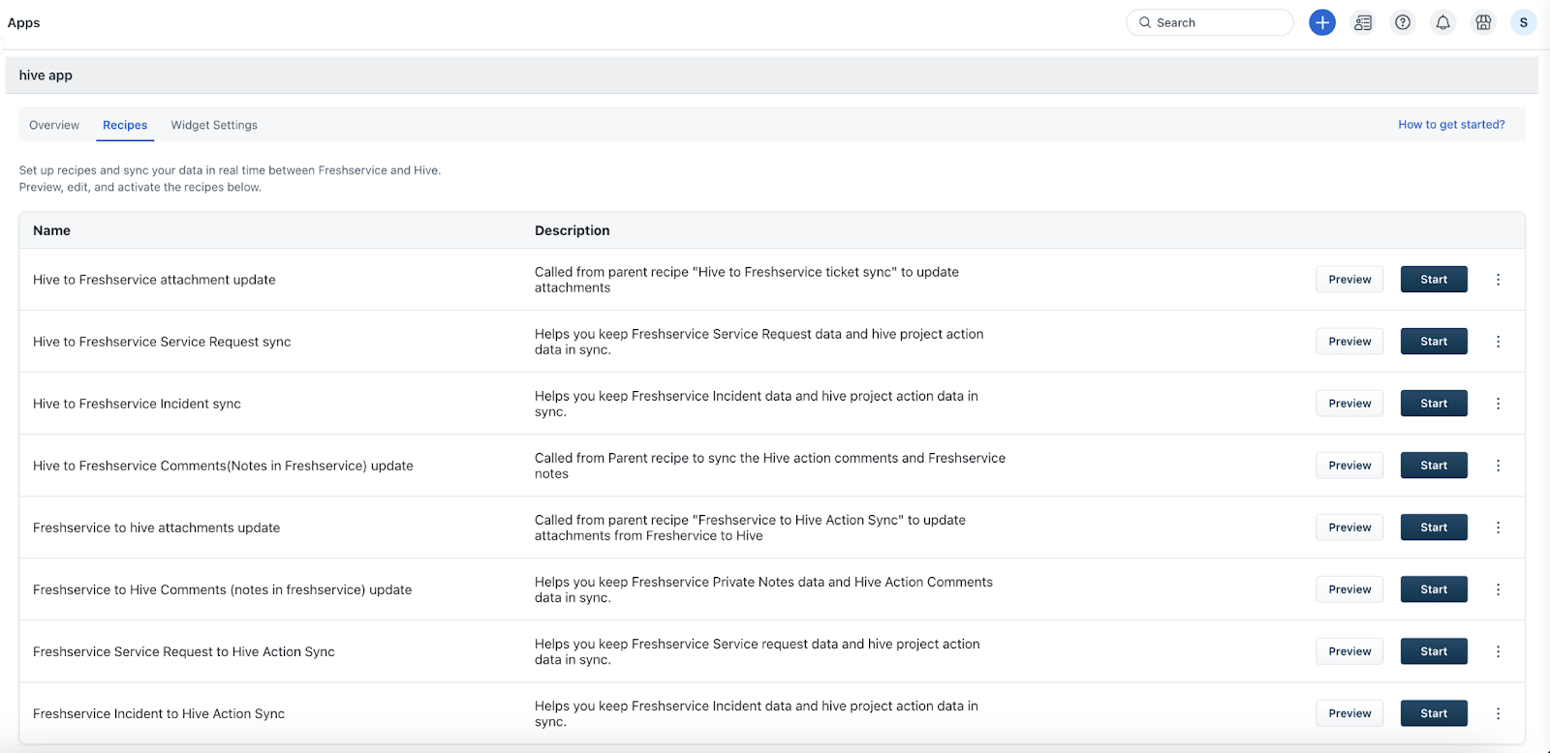Click description mentioning "Freshservice to Hive Action Sync" attachments
This screenshot has height=753, width=1550.
click(750, 527)
